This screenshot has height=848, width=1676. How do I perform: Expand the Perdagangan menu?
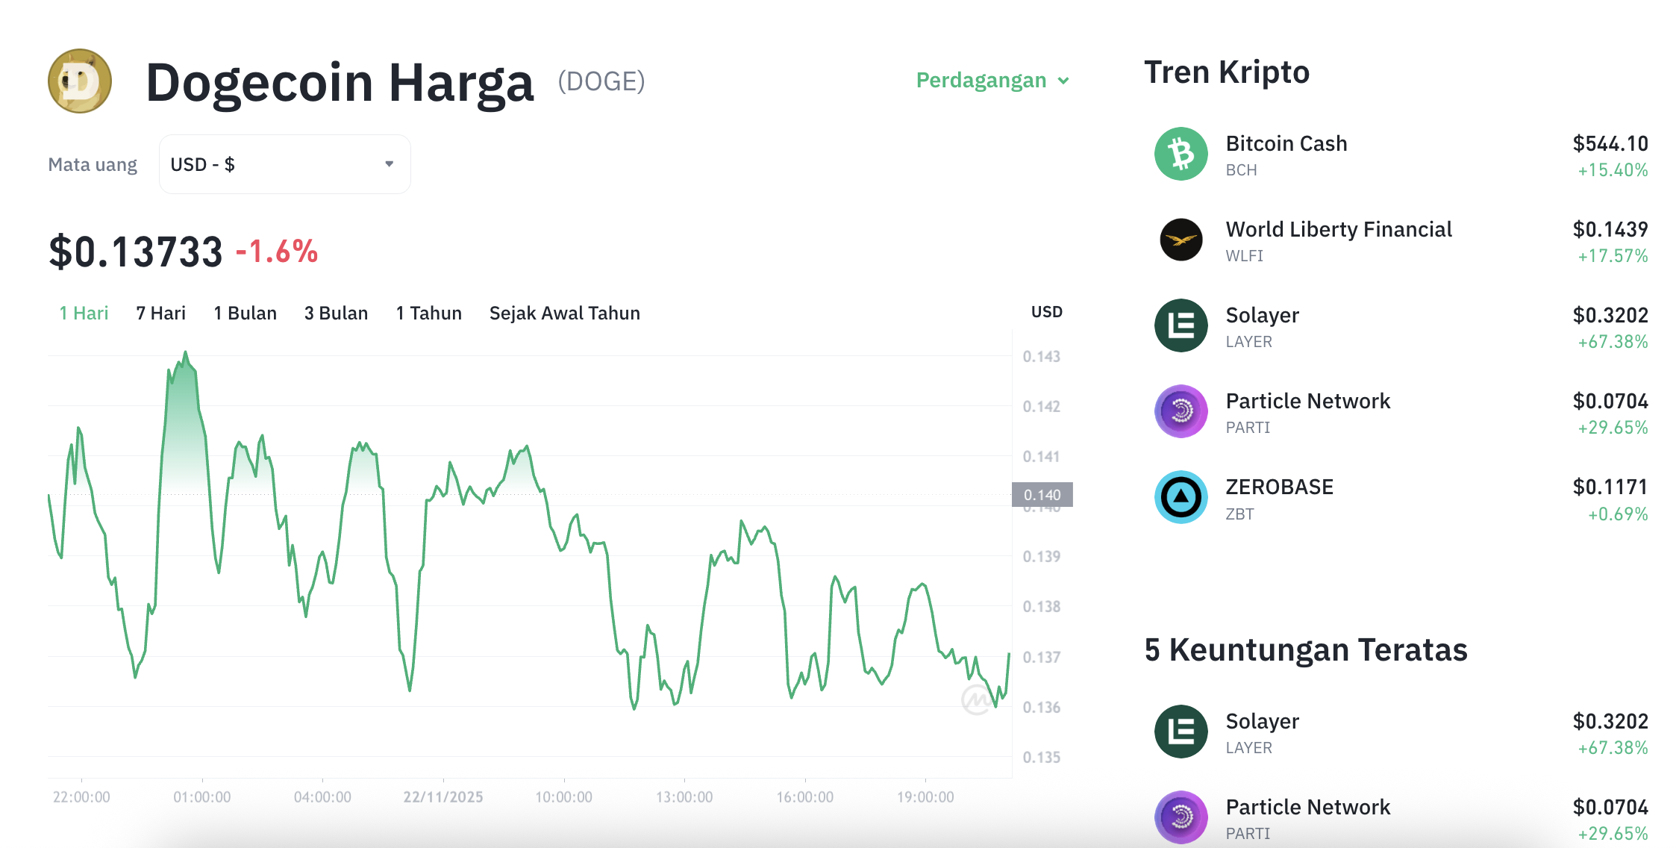992,80
